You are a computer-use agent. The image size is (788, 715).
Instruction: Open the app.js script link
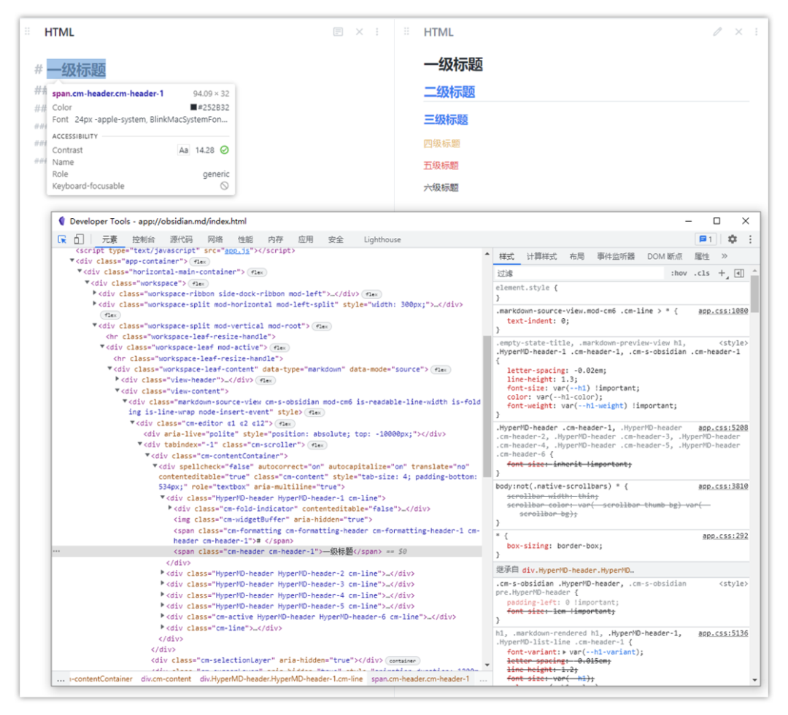(236, 251)
